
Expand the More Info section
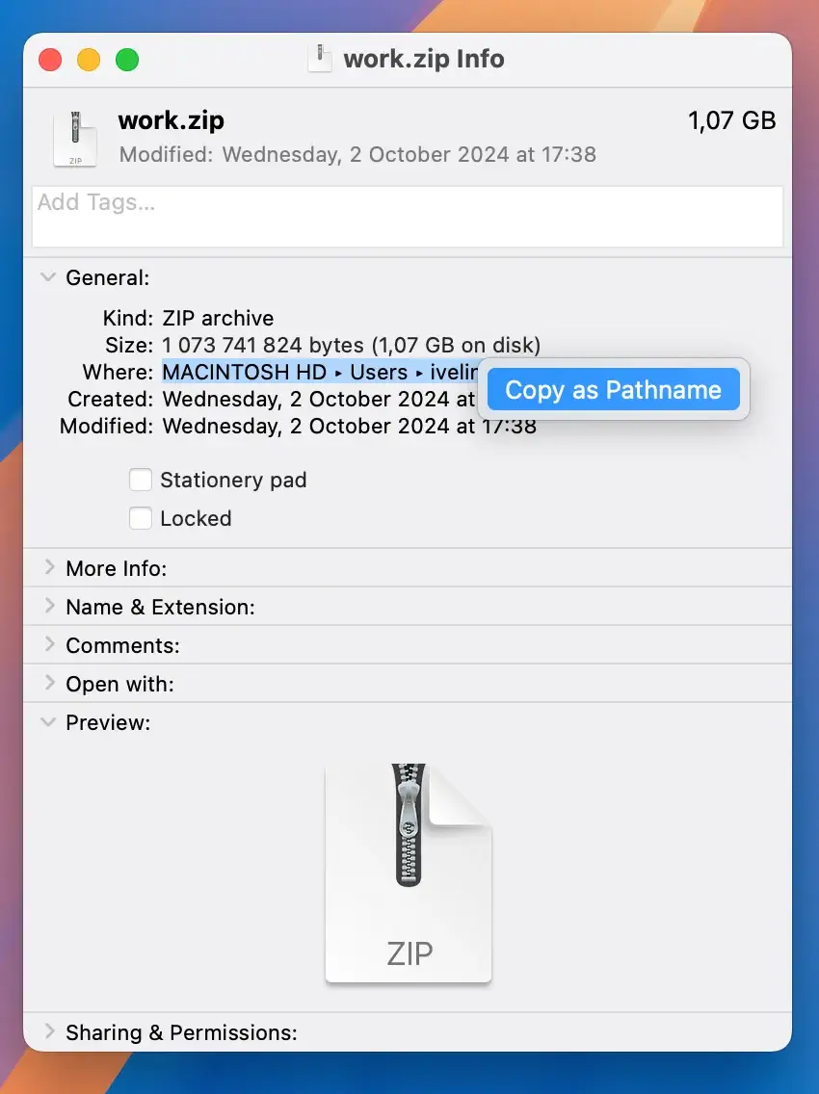[49, 567]
